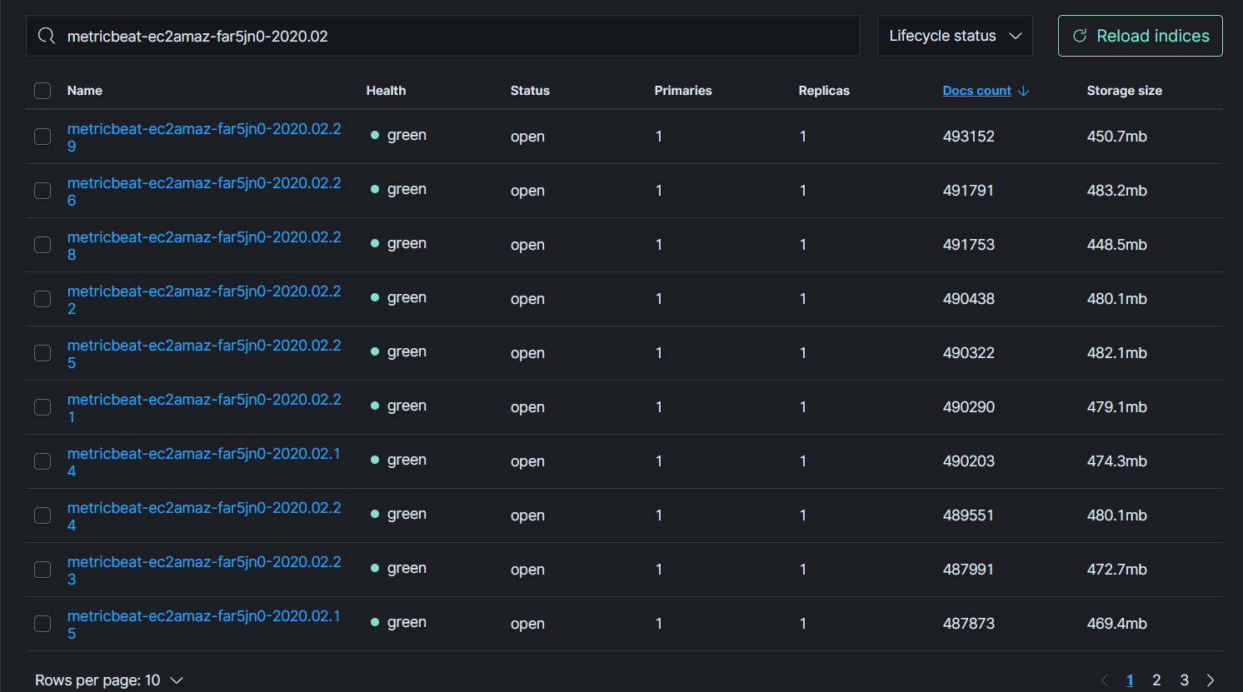The height and width of the screenshot is (692, 1243).
Task: View details of index ending 2020.02.28
Action: click(204, 246)
